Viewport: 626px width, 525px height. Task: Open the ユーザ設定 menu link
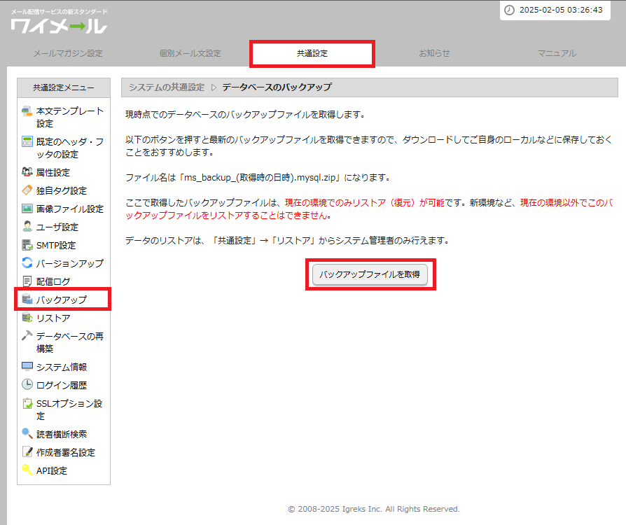pos(57,227)
